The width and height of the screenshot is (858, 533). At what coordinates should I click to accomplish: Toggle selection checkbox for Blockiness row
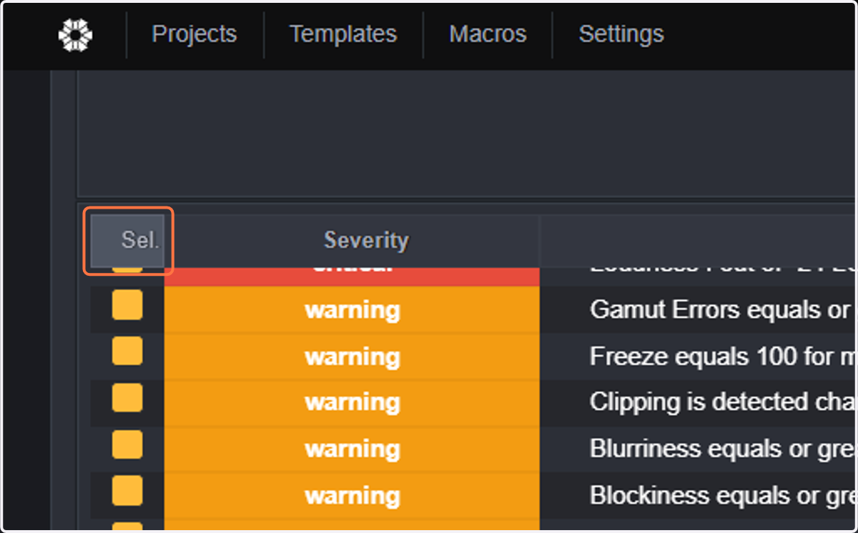127,491
